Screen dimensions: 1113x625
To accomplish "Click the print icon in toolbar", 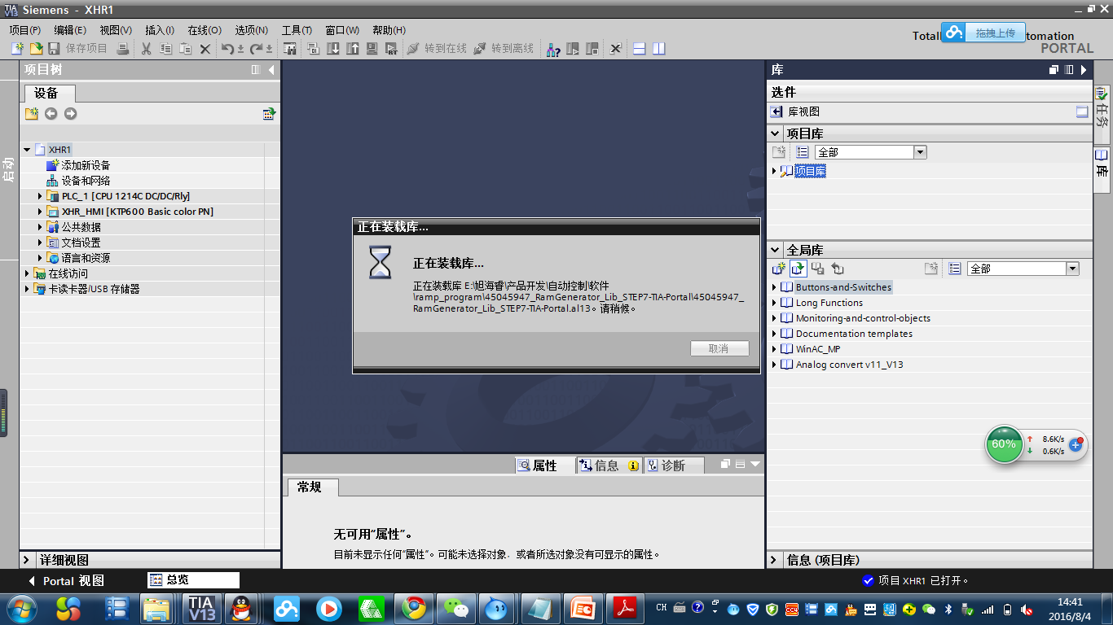I will [x=122, y=49].
